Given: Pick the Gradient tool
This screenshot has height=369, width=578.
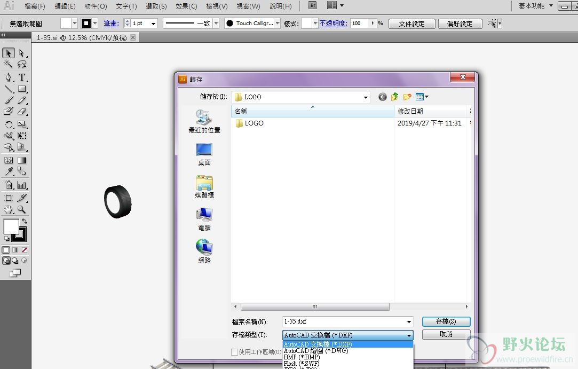Looking at the screenshot, I should tap(22, 161).
